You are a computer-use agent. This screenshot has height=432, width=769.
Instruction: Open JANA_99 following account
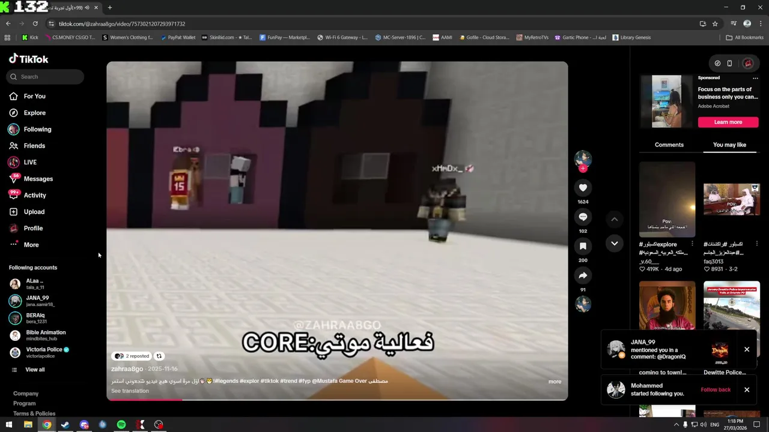(36, 301)
